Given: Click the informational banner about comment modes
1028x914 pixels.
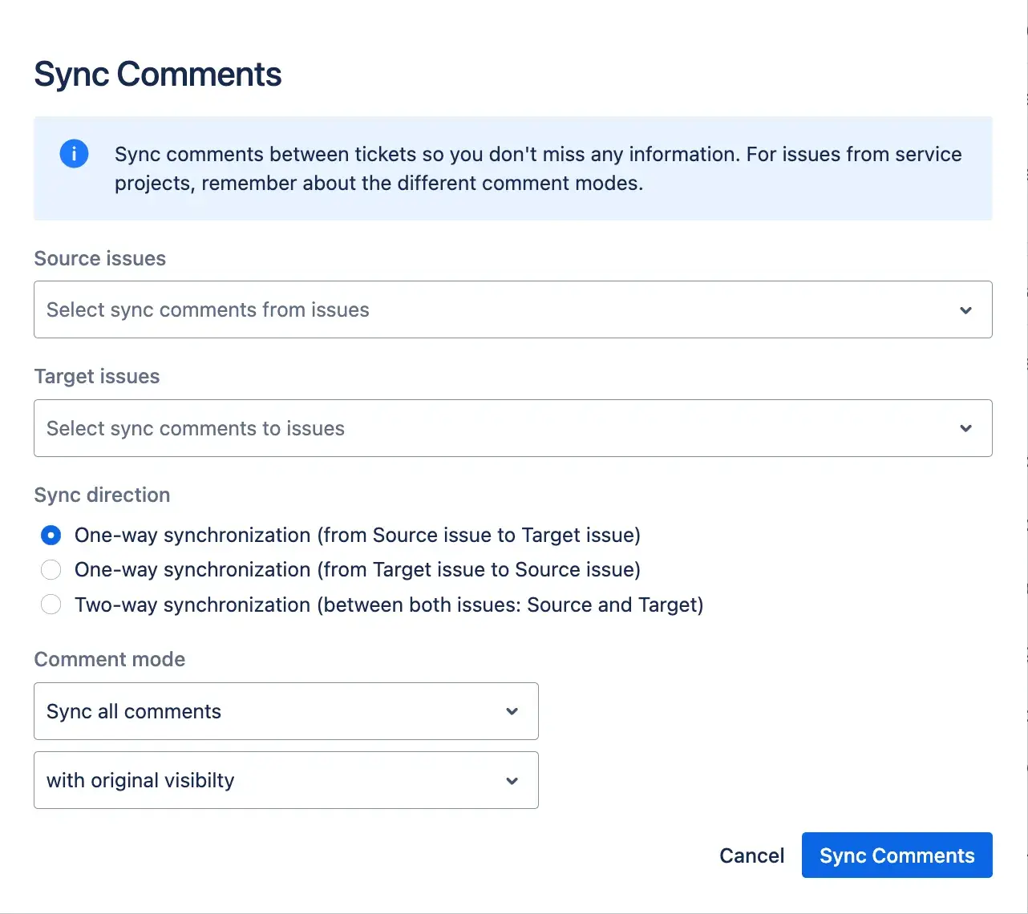Looking at the screenshot, I should click(513, 168).
